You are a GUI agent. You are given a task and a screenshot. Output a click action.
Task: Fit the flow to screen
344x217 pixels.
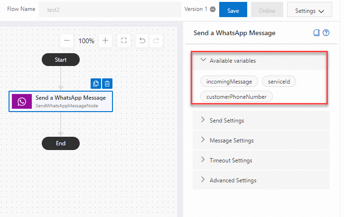[124, 41]
